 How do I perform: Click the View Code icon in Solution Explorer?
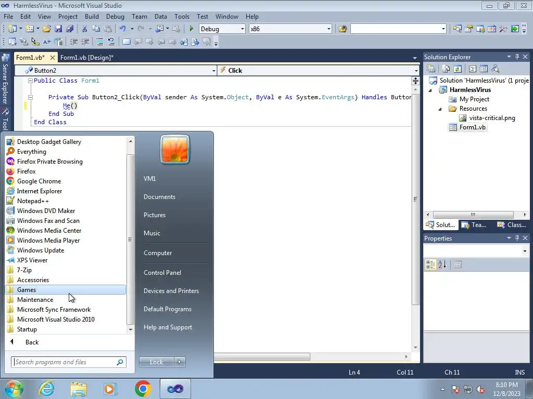pyautogui.click(x=473, y=69)
